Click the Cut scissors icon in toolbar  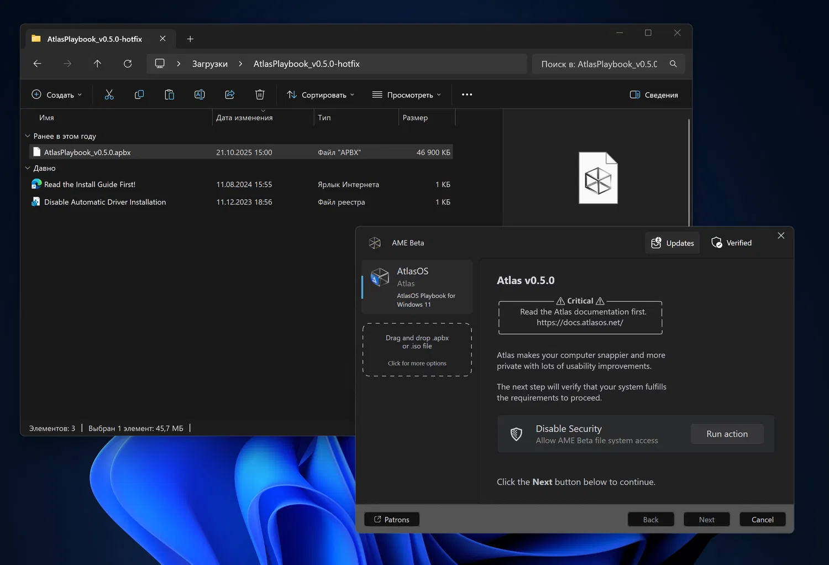pyautogui.click(x=109, y=95)
